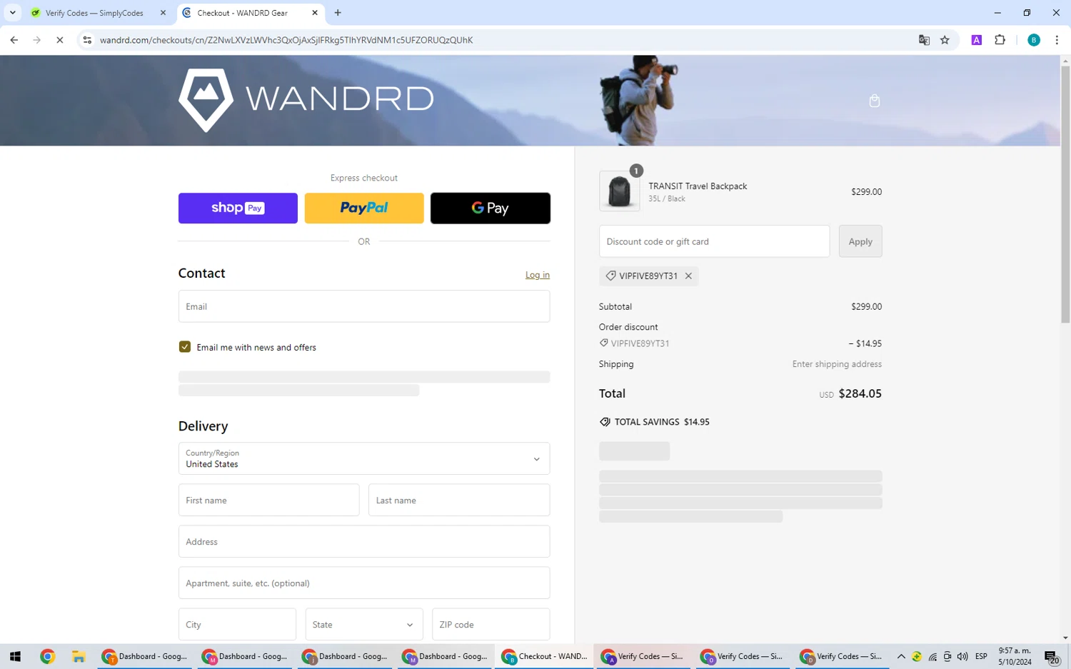Launch Chrome from taskbar
The height and width of the screenshot is (669, 1071).
point(47,656)
